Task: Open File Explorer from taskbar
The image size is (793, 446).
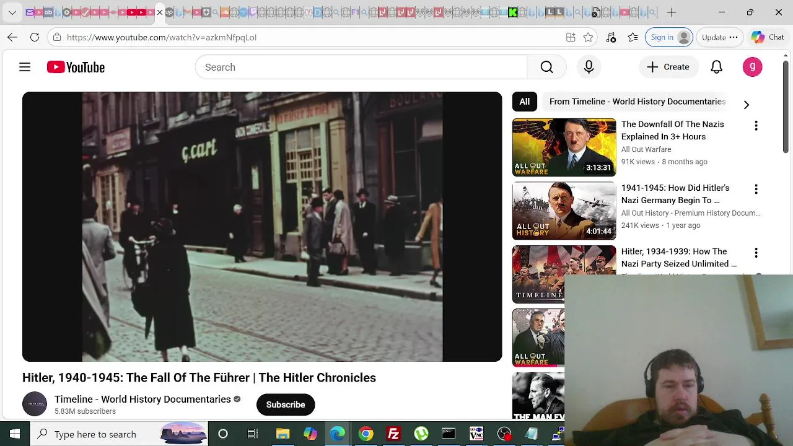Action: point(283,434)
